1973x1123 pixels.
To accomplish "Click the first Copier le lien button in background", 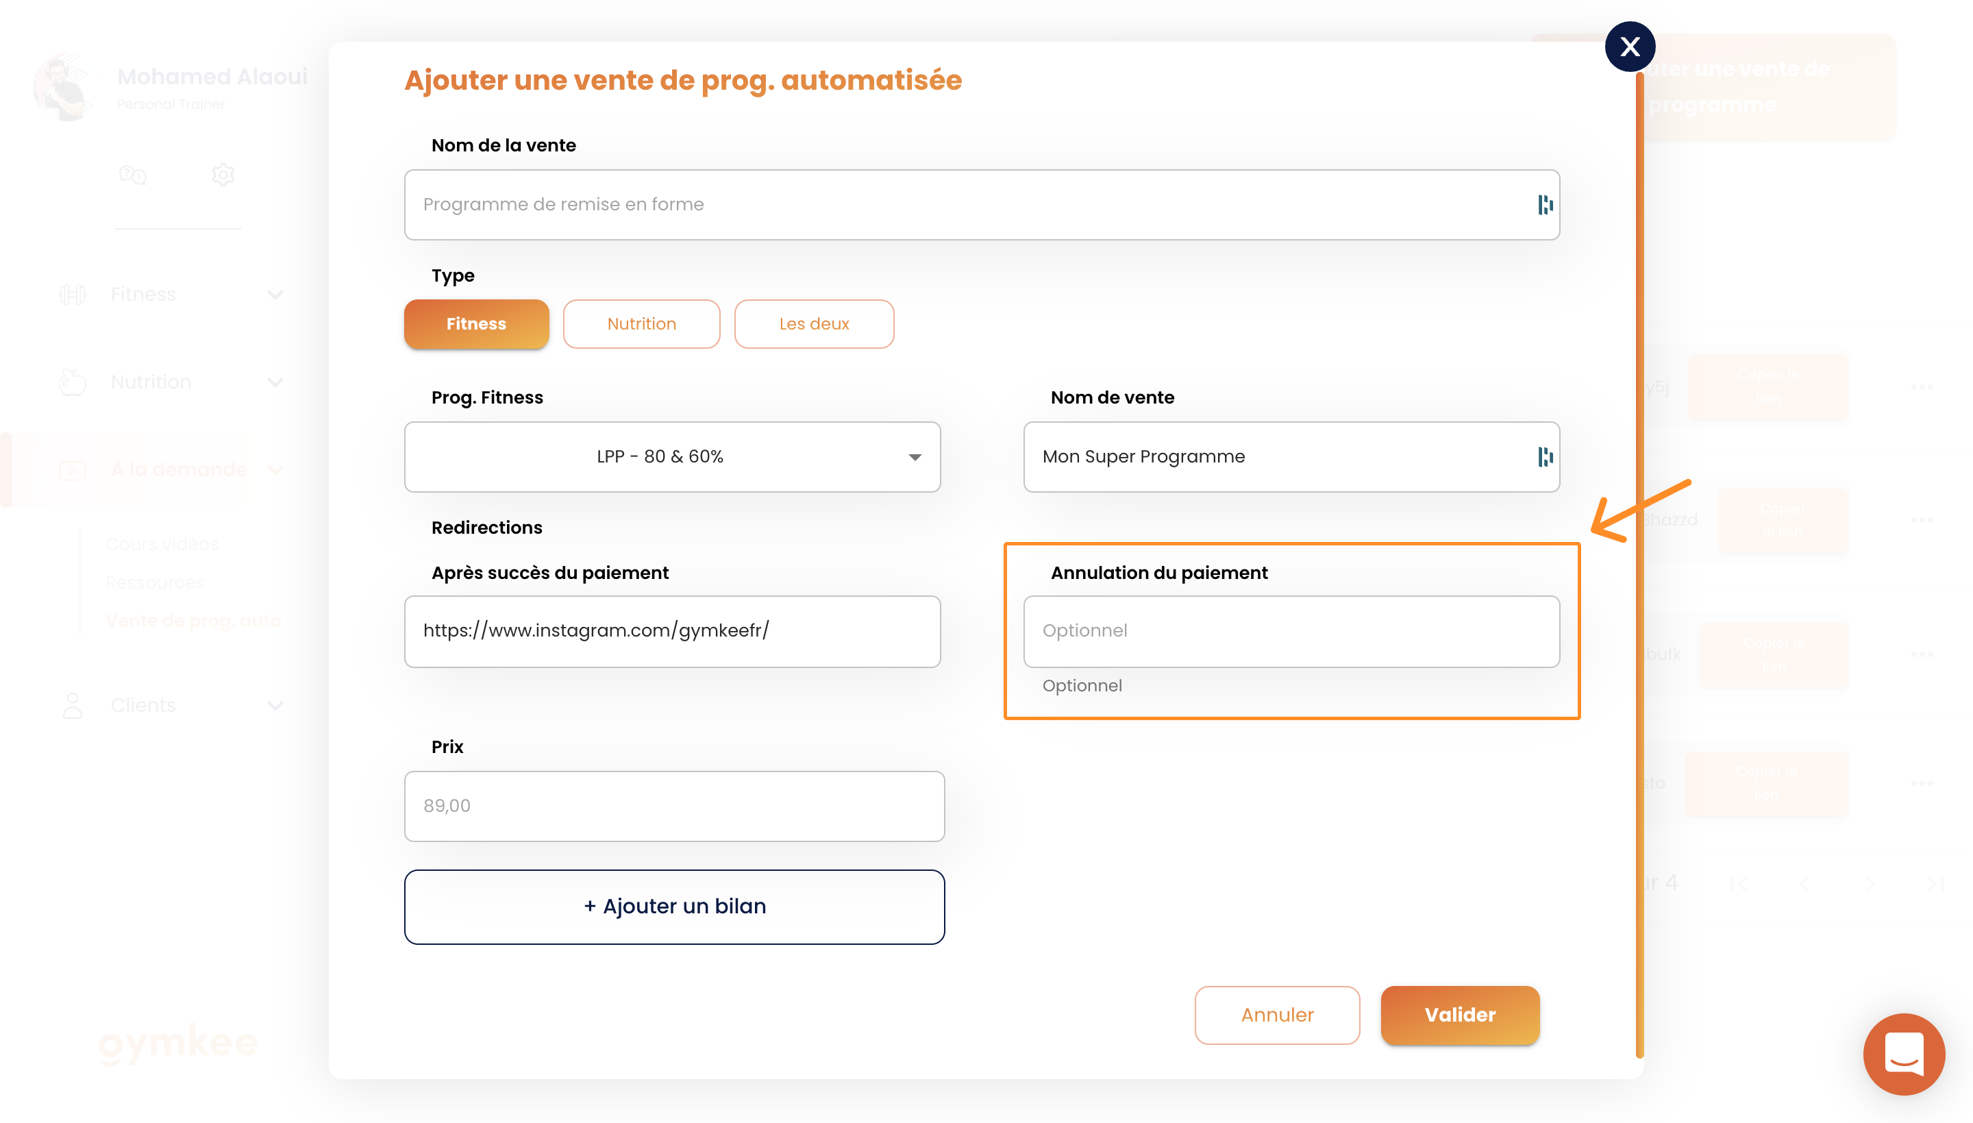I will [1767, 387].
